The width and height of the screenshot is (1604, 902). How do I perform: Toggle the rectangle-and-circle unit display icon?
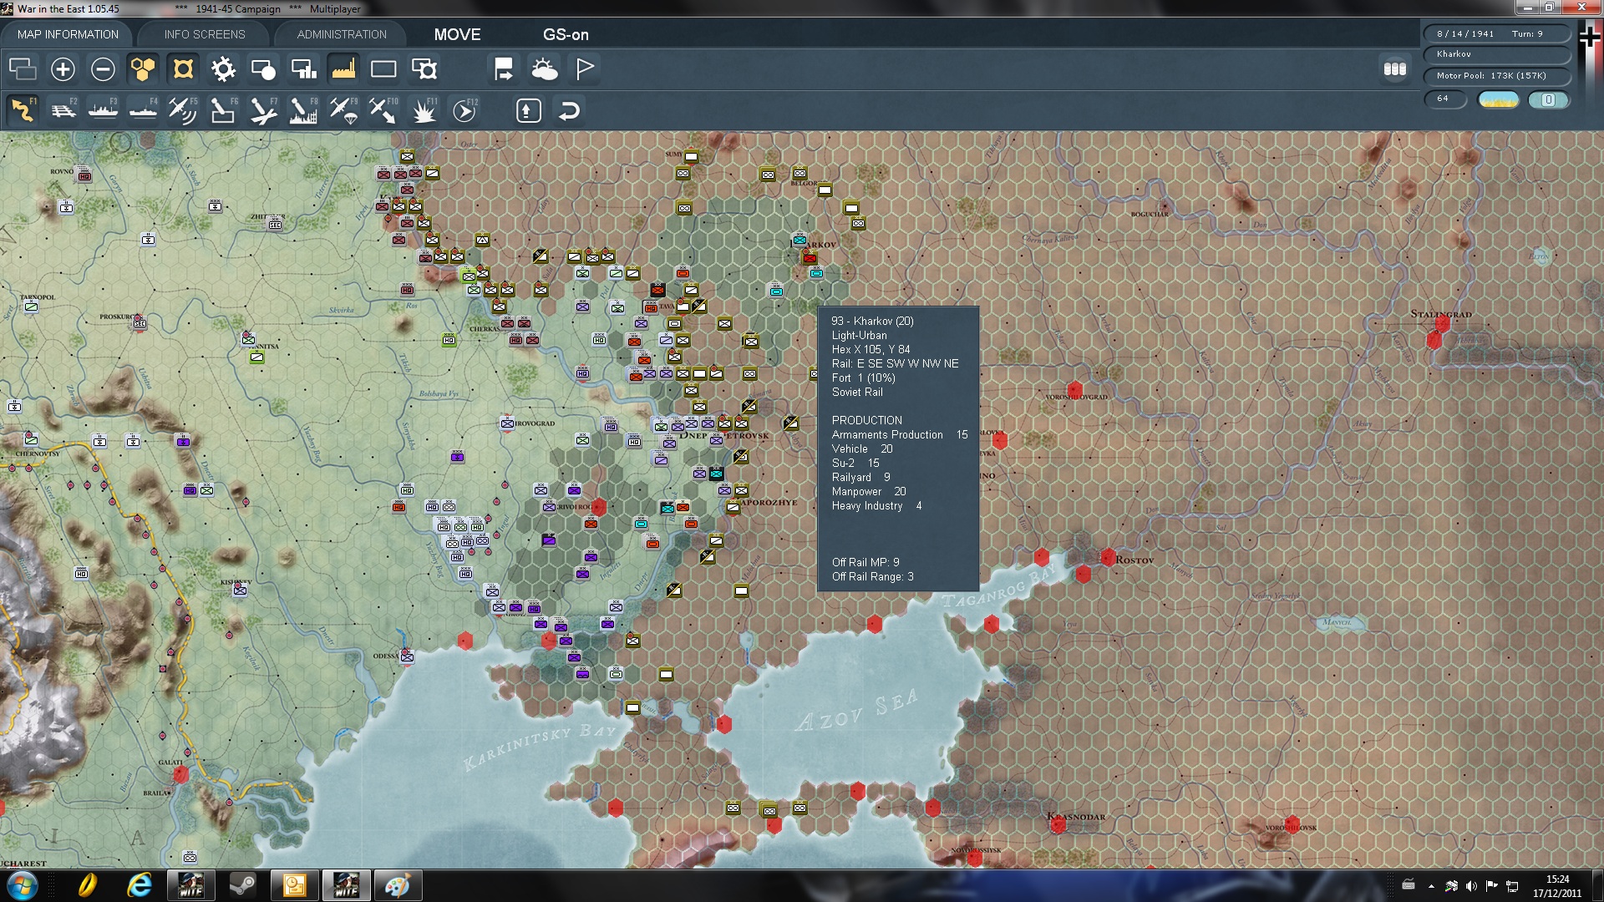click(x=263, y=68)
